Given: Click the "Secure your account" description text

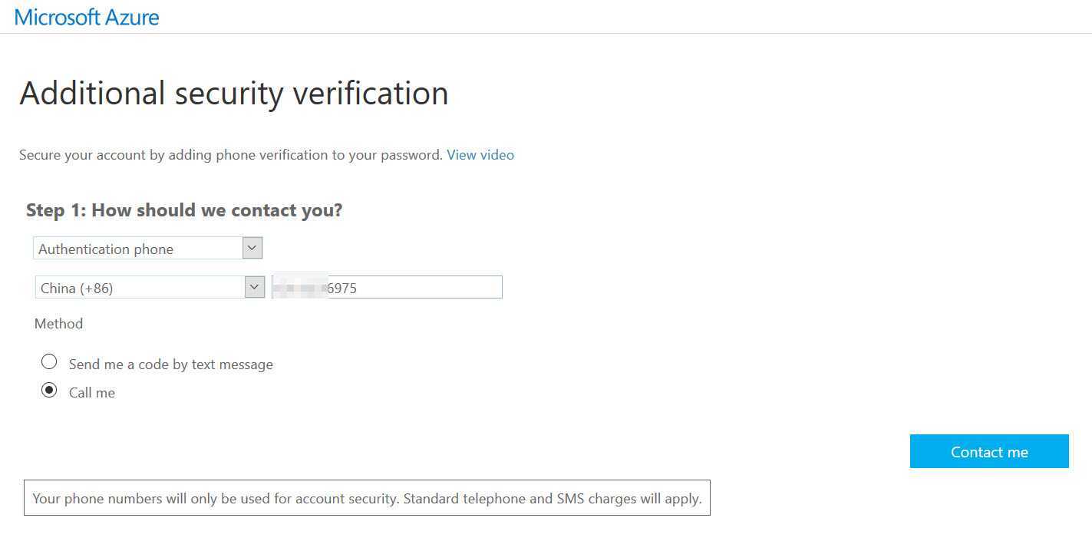Looking at the screenshot, I should point(230,155).
